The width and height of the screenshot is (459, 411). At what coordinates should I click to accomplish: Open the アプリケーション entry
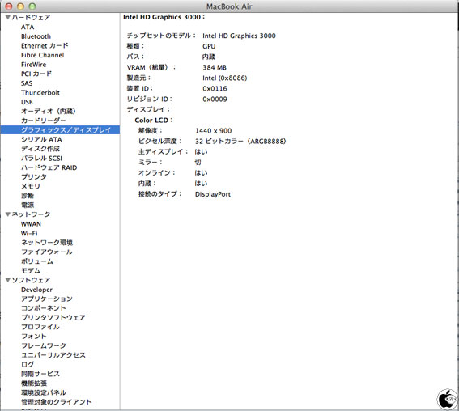point(46,299)
